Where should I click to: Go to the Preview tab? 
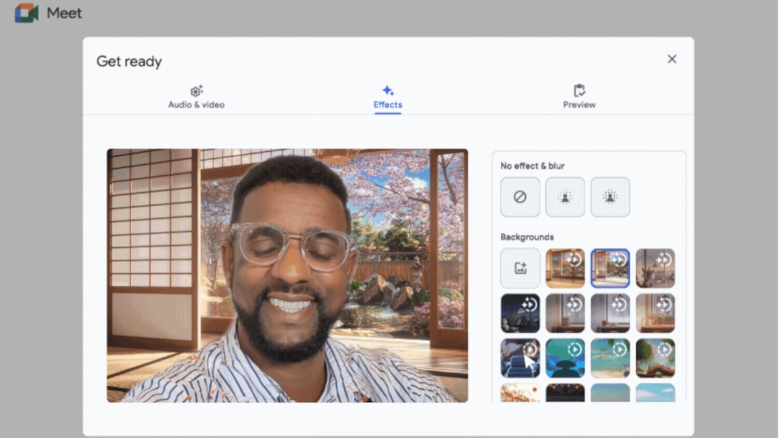579,97
